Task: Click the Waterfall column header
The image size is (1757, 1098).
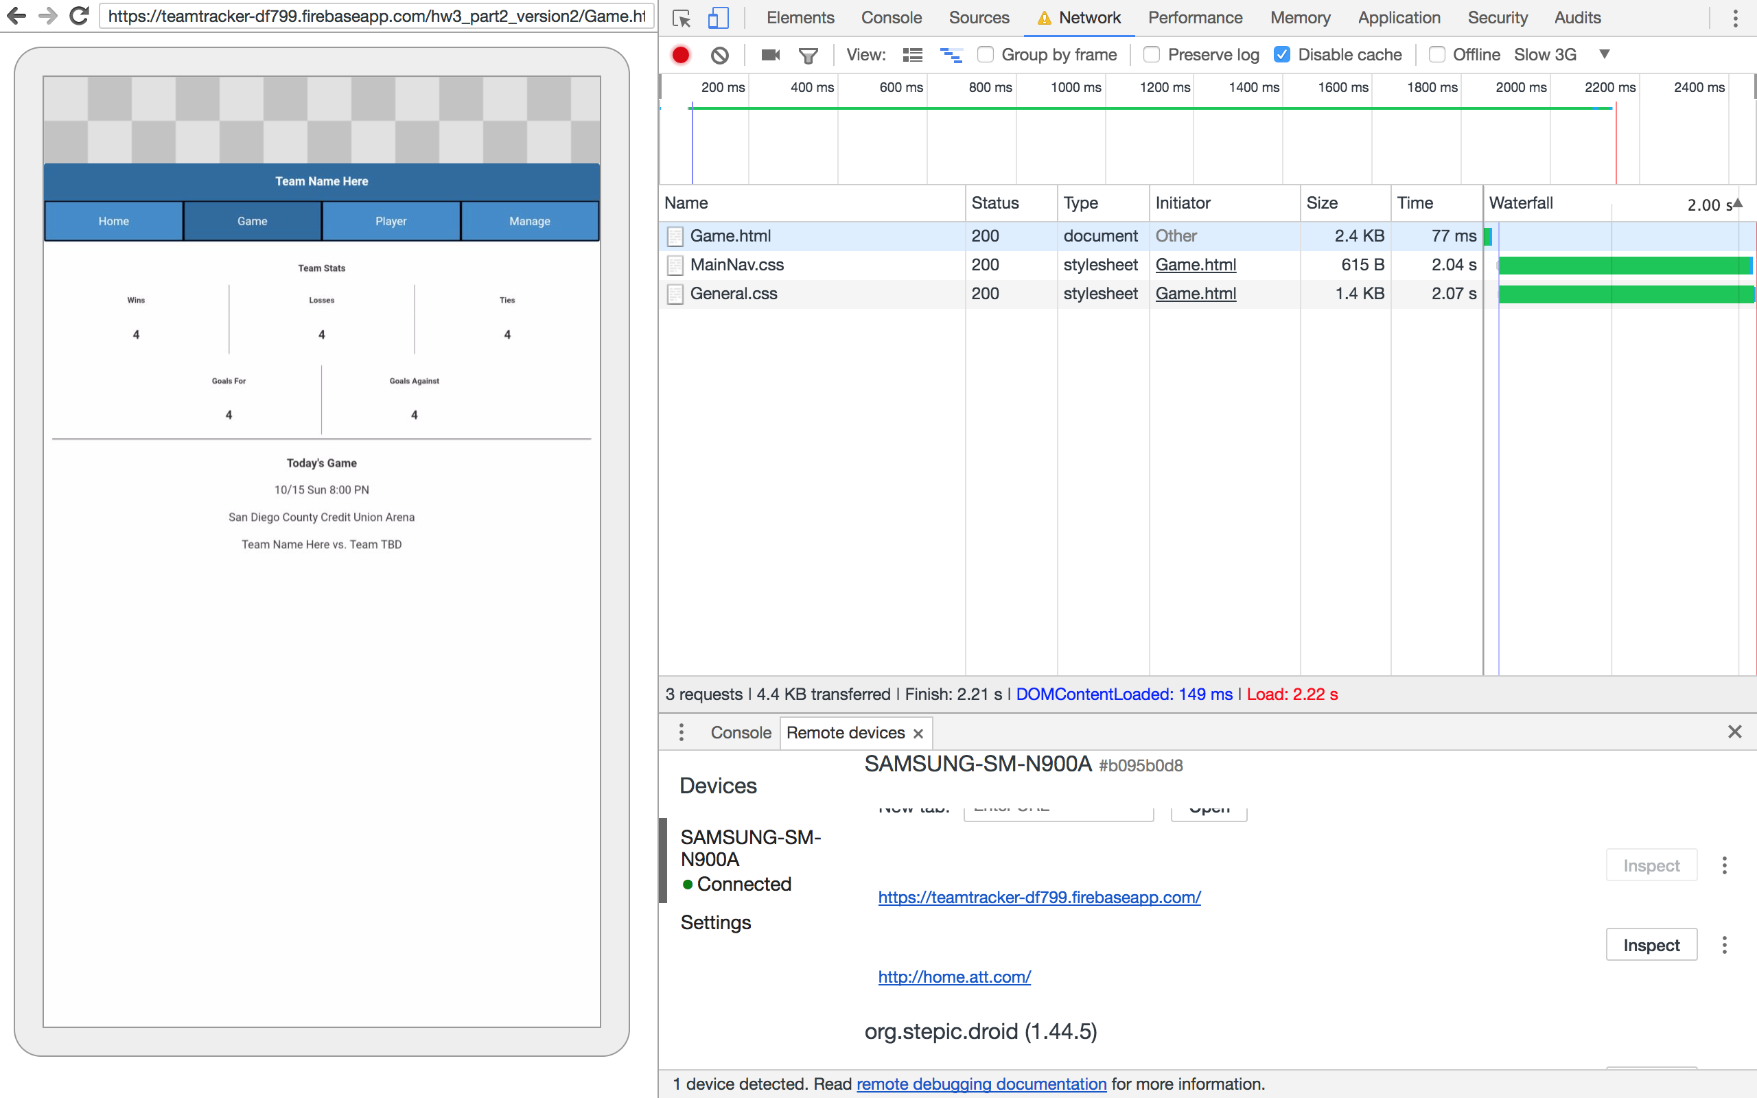Action: (1619, 203)
